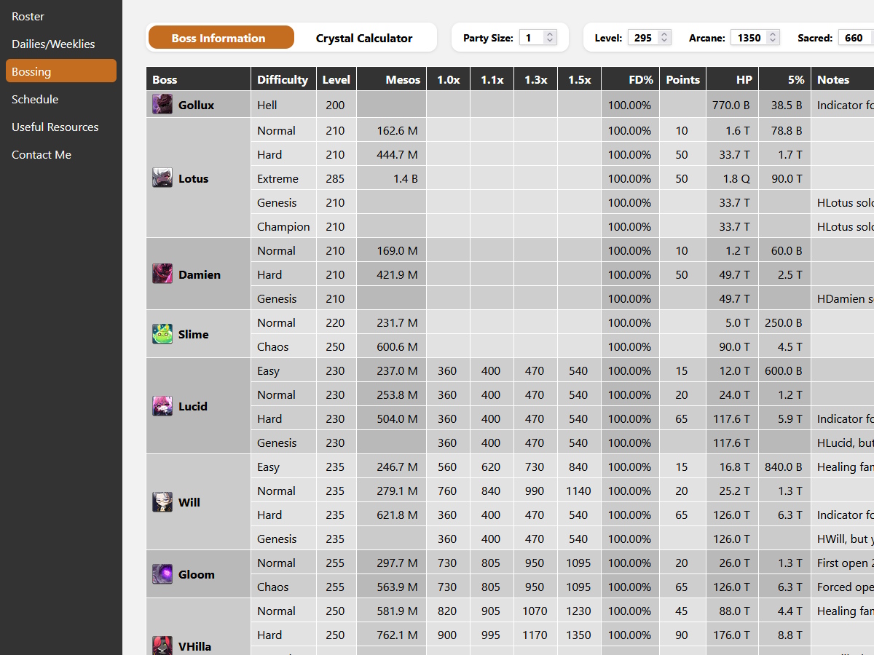Image resolution: width=874 pixels, height=655 pixels.
Task: Open the Roster page in sidebar
Action: click(28, 16)
